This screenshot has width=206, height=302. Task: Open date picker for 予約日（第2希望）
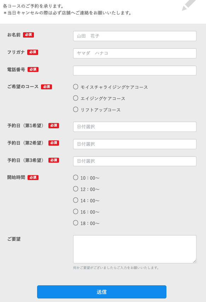(x=135, y=144)
